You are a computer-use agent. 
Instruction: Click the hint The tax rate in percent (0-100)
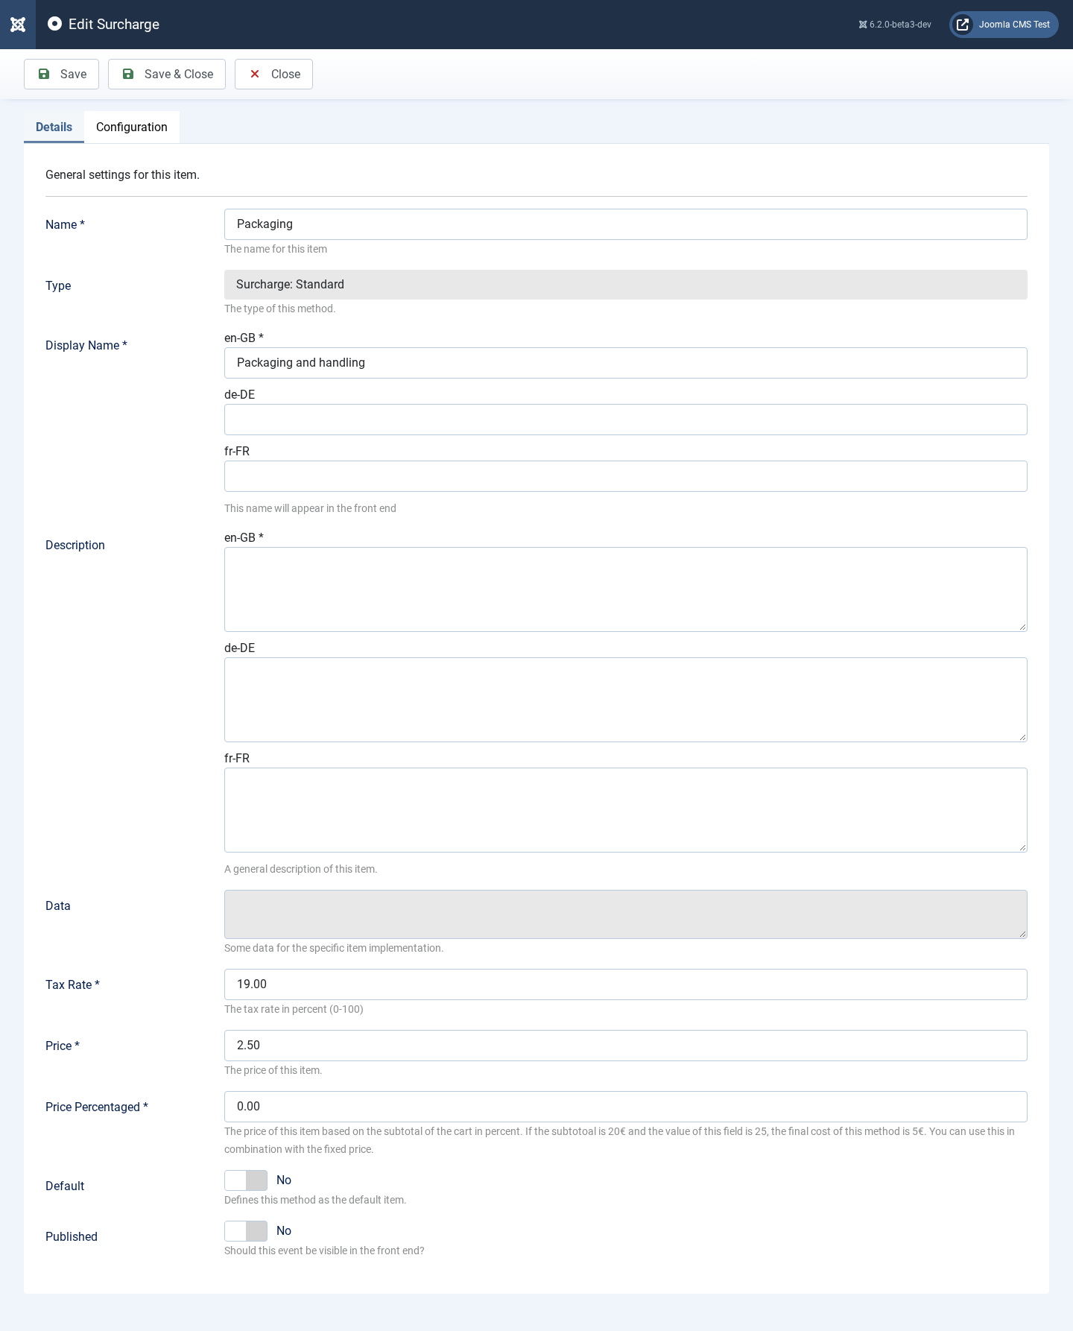coord(294,1010)
